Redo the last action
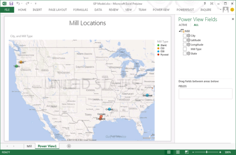Viewport: 236px width, 155px height. coord(27,3)
